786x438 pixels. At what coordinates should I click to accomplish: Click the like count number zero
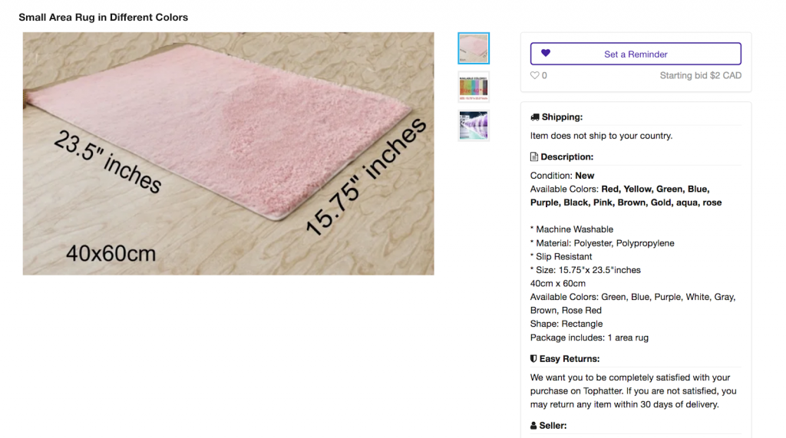tap(544, 76)
